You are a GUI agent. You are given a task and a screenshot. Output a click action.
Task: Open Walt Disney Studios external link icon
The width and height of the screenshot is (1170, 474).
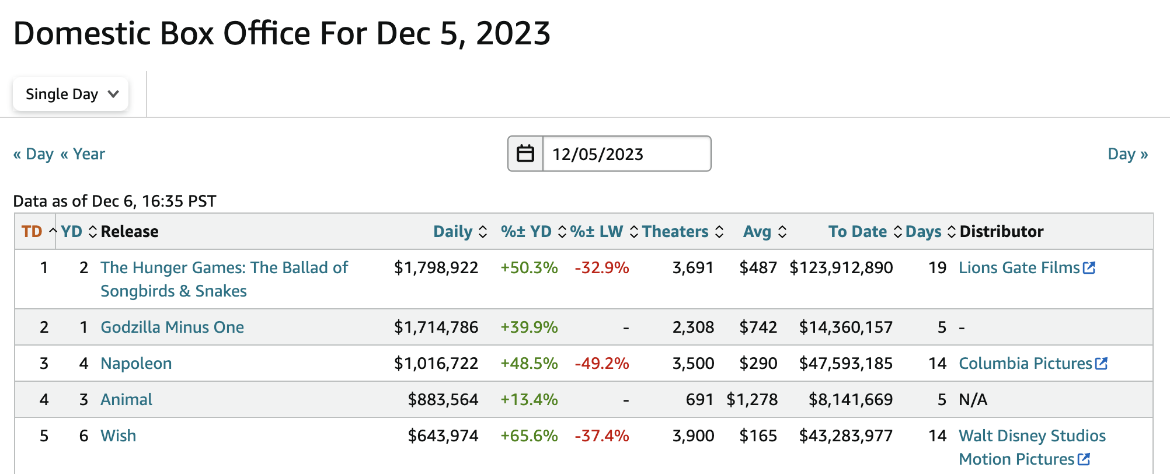pyautogui.click(x=1084, y=459)
